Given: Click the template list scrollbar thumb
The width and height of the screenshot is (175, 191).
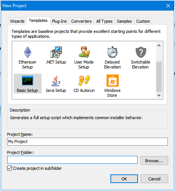Looking at the screenshot, I should (x=159, y=77).
